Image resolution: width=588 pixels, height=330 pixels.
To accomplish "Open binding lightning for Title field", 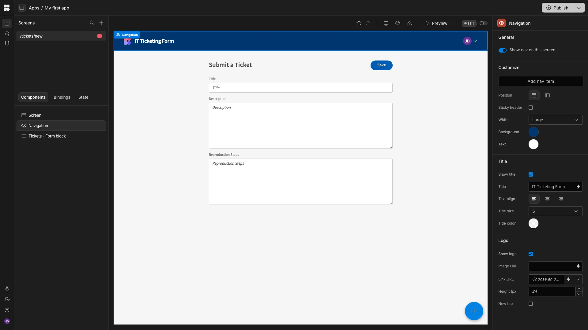I will coord(578,187).
